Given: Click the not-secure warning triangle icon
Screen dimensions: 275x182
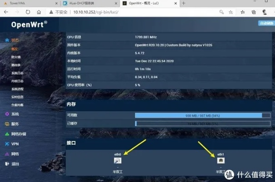Looking at the screenshot, I should tap(51, 12).
